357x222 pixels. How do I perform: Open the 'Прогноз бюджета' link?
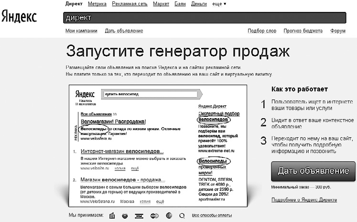[x=303, y=31]
